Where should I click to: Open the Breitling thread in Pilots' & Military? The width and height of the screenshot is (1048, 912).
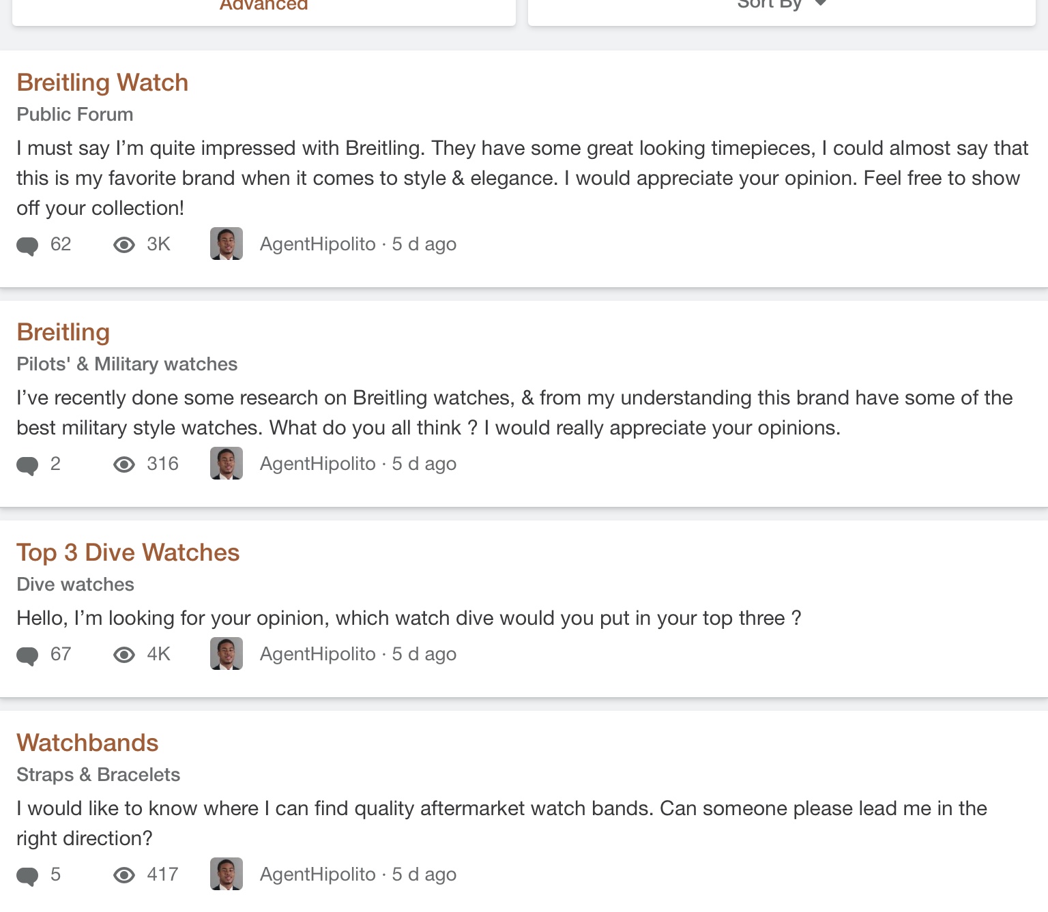(63, 332)
